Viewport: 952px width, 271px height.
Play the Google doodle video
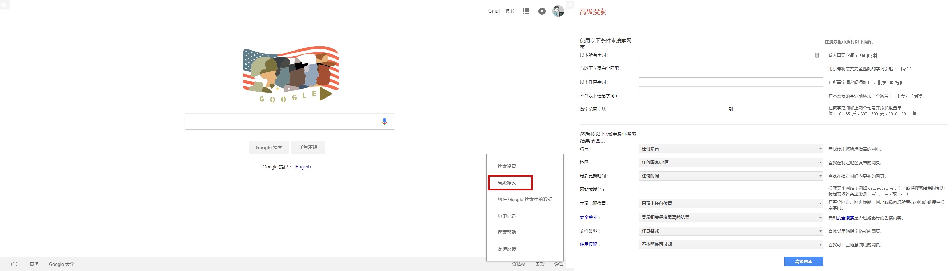[325, 94]
